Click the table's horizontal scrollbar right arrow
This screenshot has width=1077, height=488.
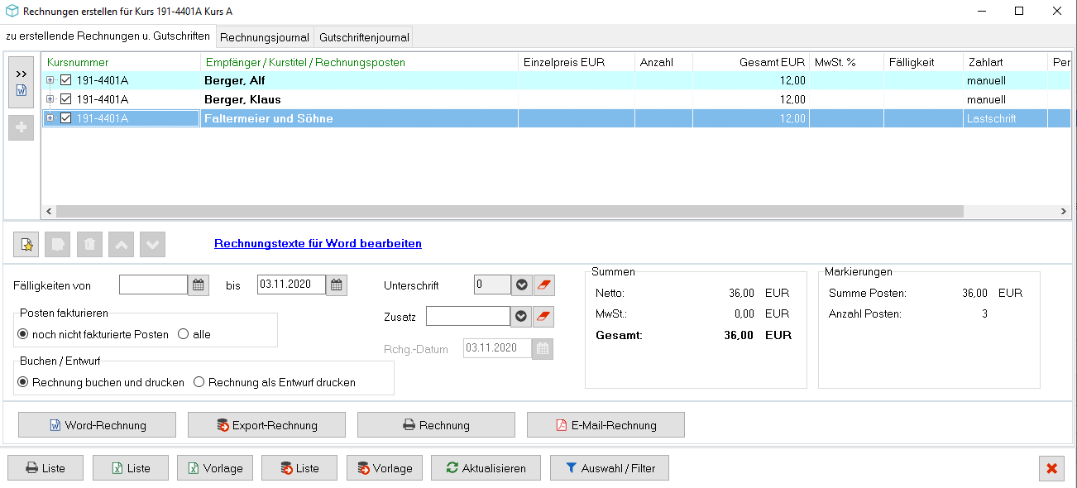[1064, 212]
